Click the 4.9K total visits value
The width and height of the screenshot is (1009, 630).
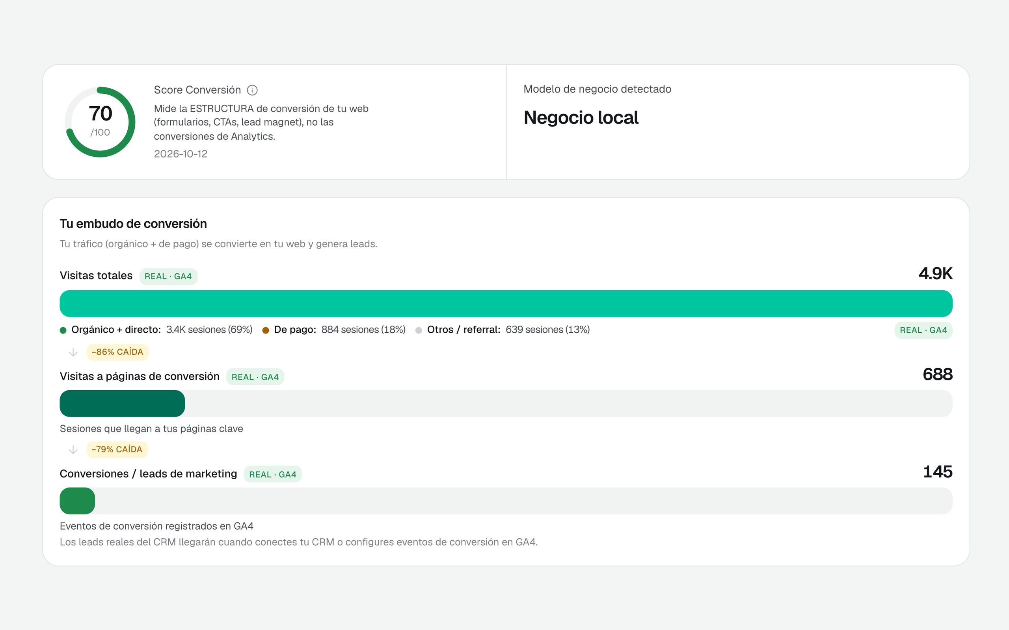935,274
